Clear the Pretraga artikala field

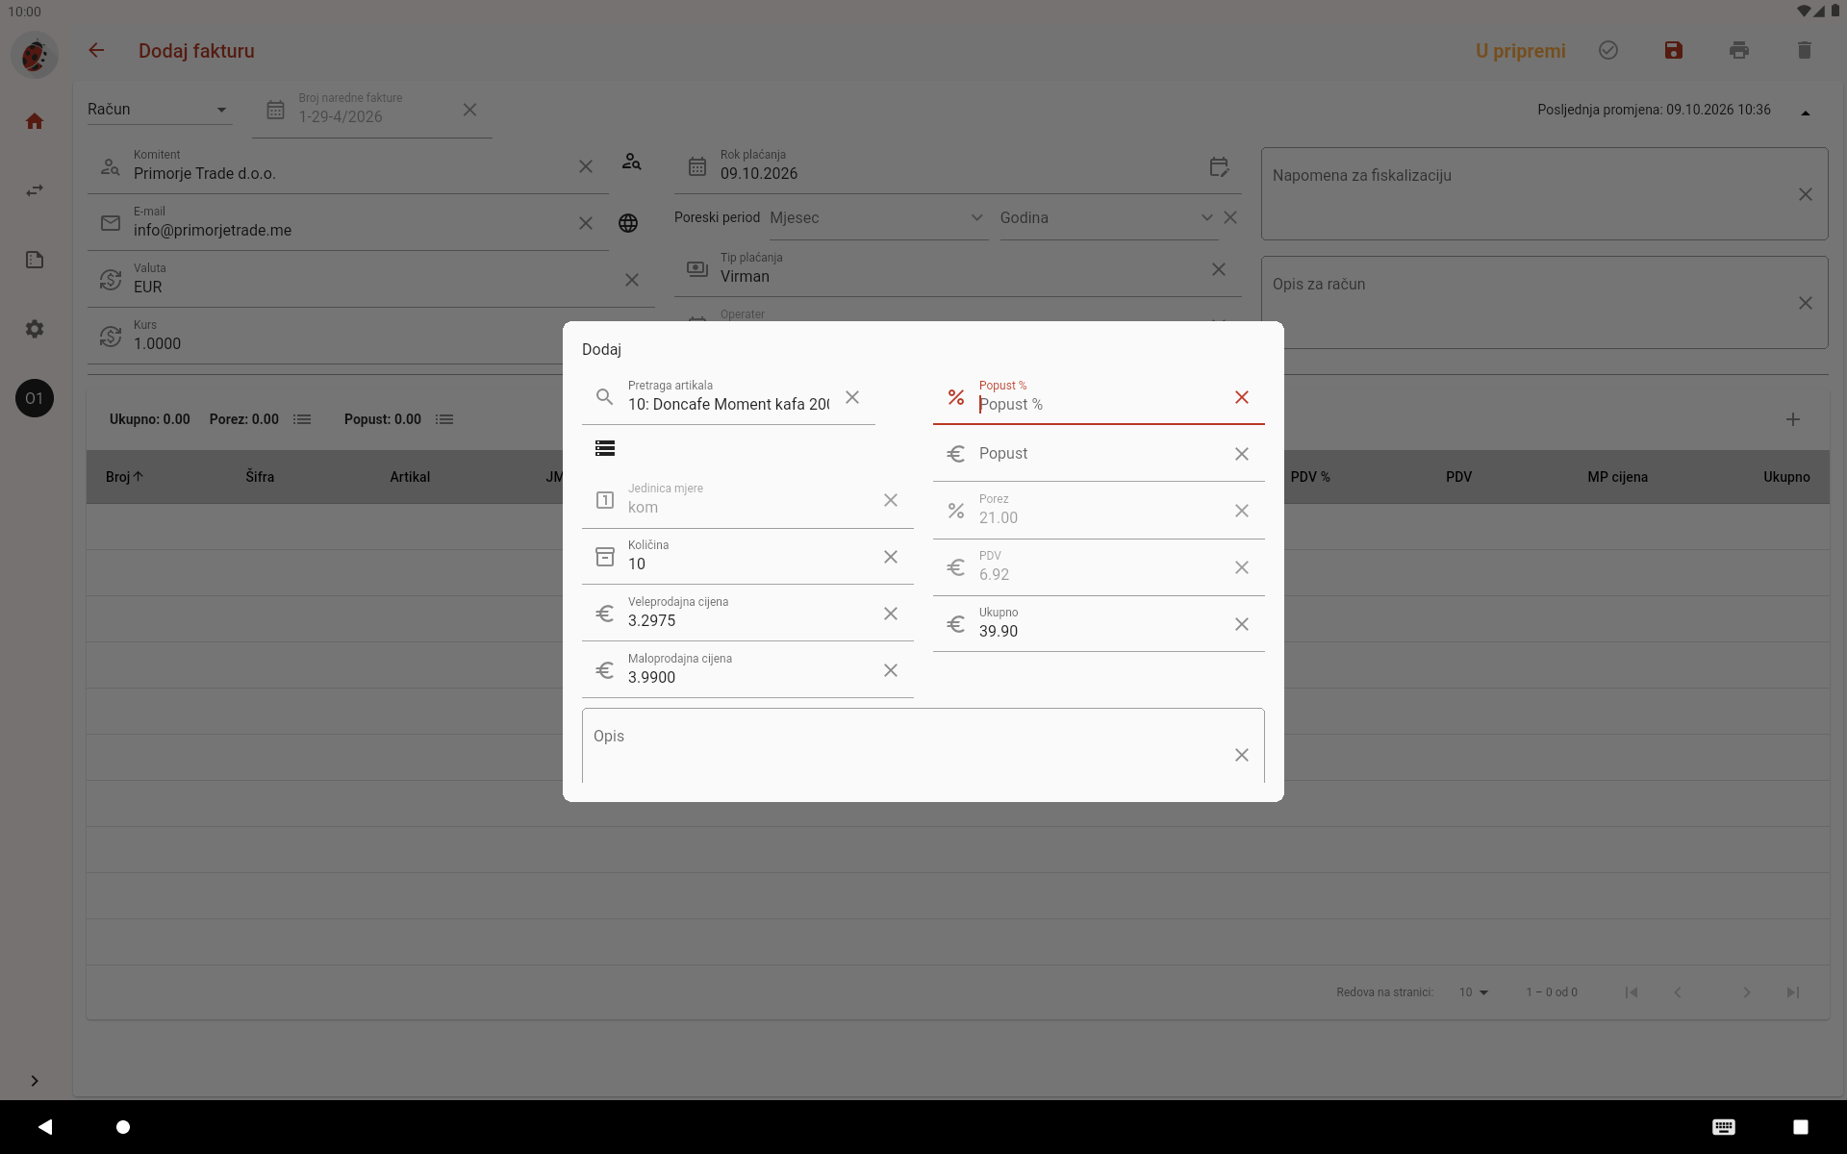point(852,397)
